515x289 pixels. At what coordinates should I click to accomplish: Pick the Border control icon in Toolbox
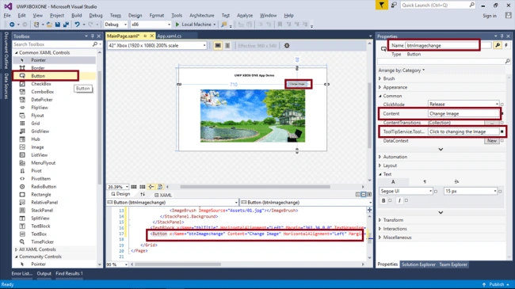tap(22, 68)
